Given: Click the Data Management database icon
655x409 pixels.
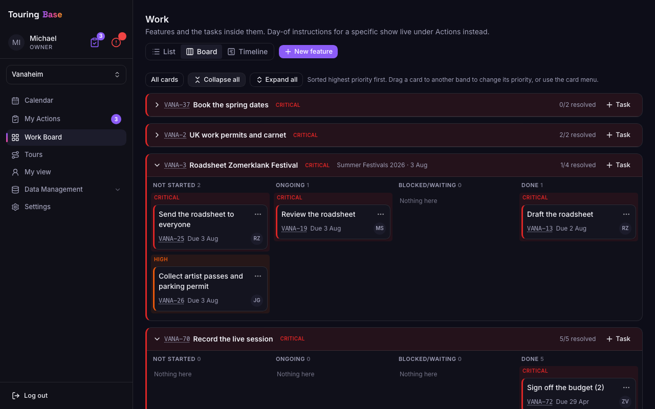Looking at the screenshot, I should coord(15,190).
